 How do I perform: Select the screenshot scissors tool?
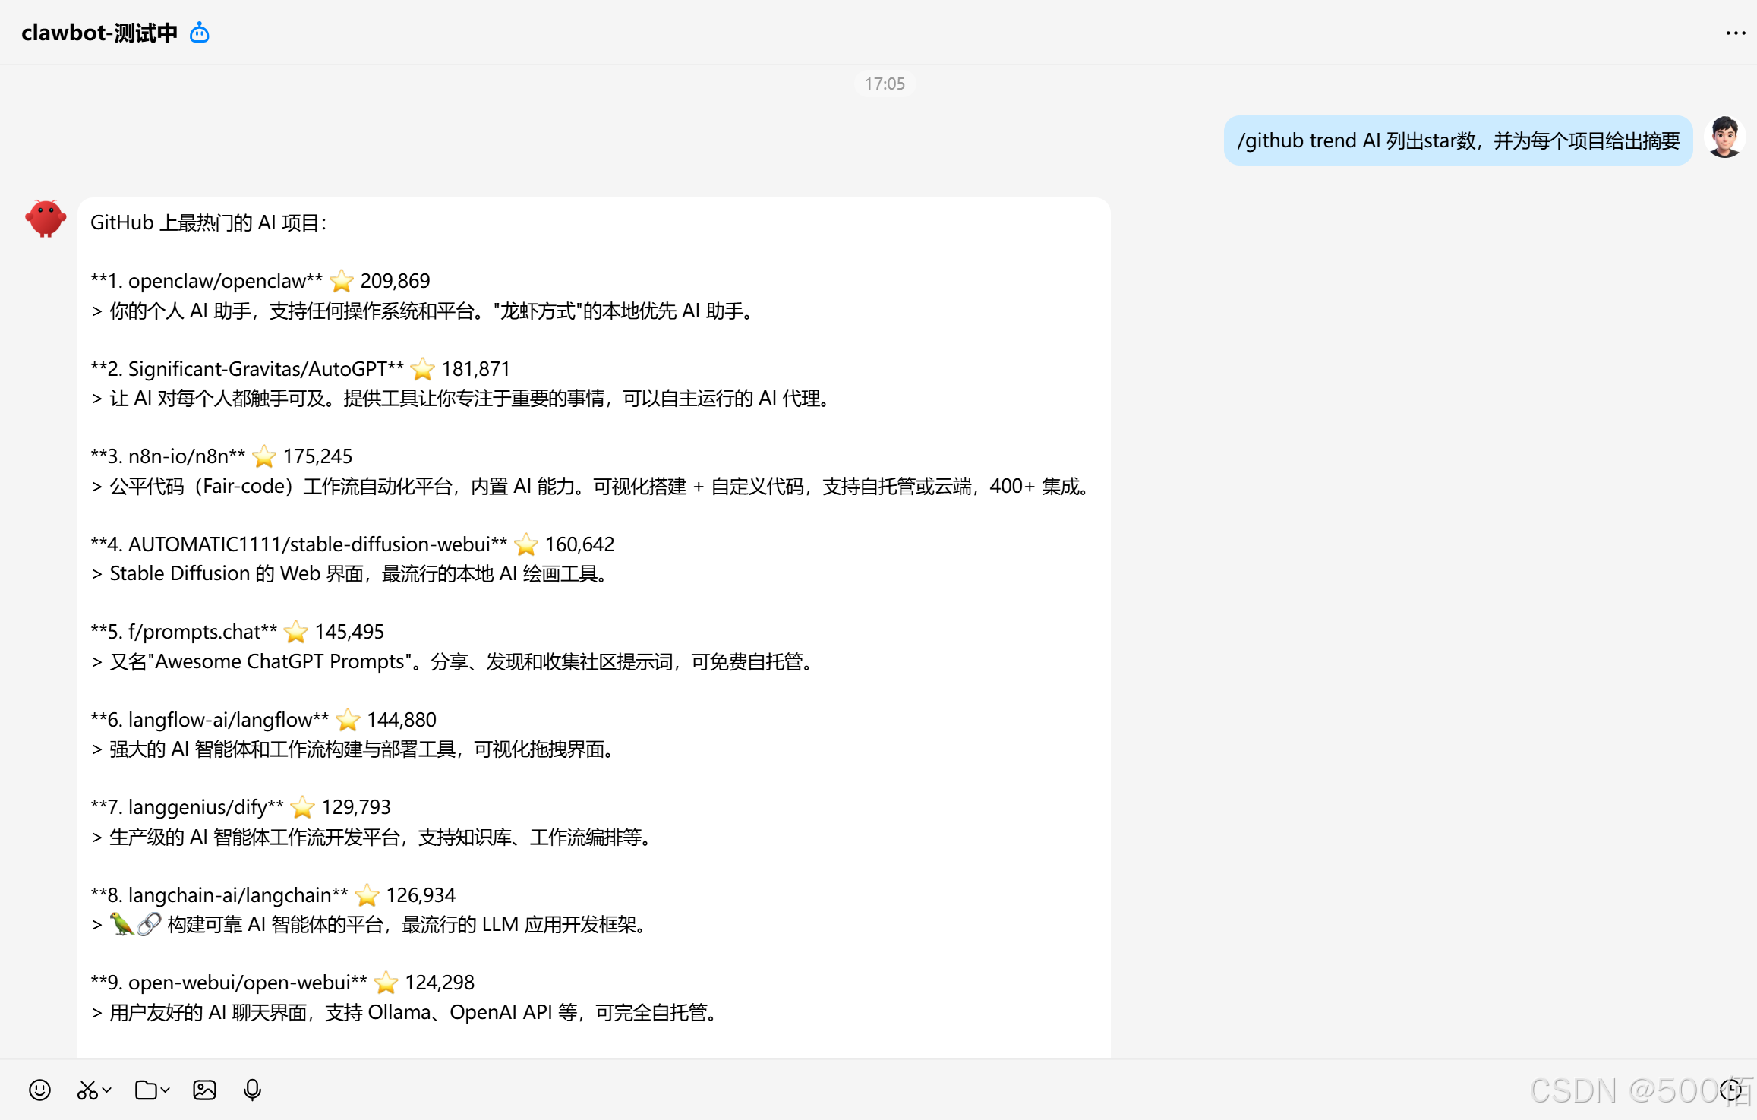click(x=87, y=1090)
